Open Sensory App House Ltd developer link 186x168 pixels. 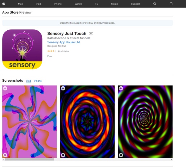(64, 42)
